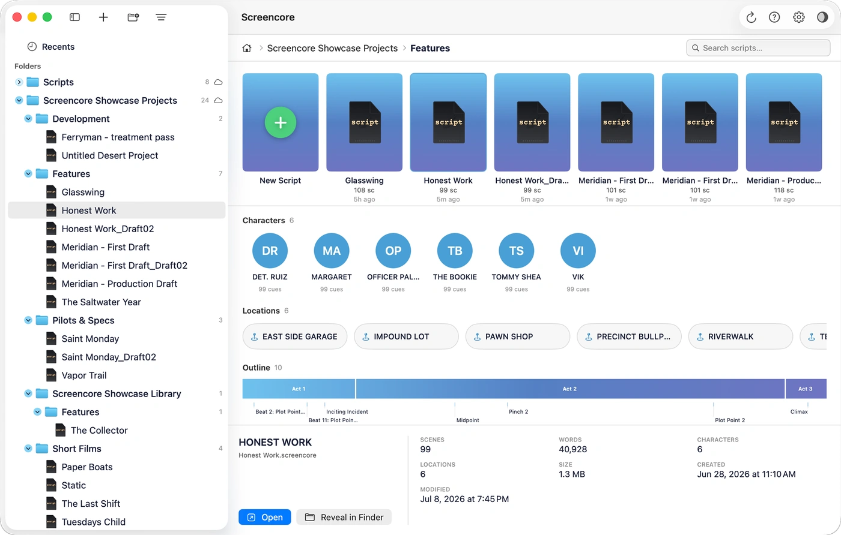Reveal Honest Work in Finder

[x=344, y=517]
